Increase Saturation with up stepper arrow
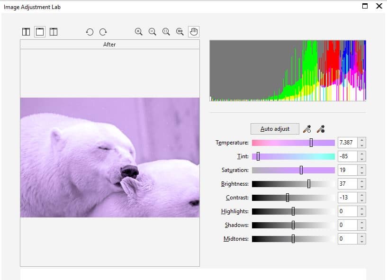Image resolution: width=387 pixels, height=280 pixels. point(362,167)
